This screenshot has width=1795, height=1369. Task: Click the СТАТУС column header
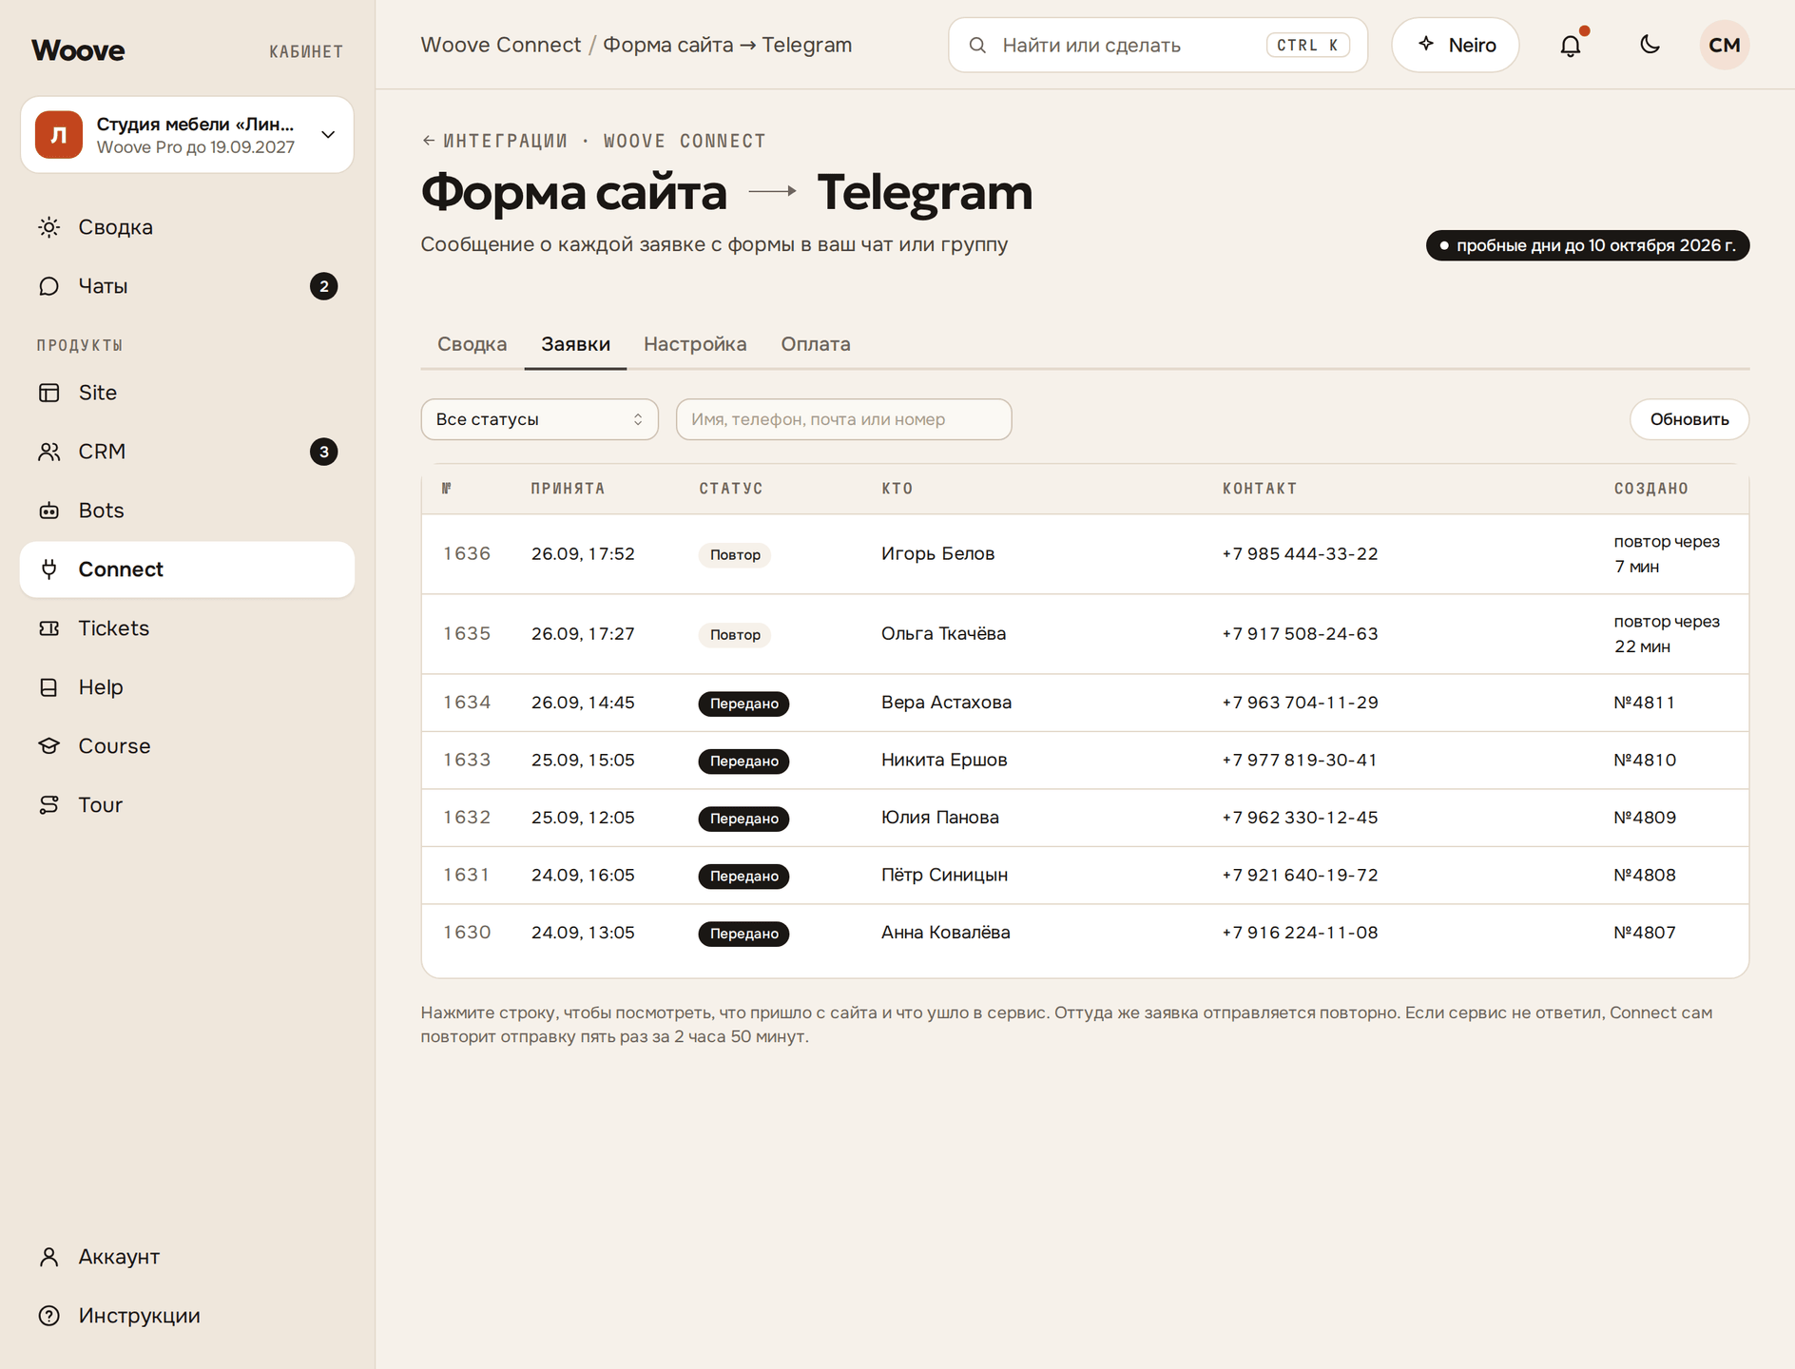coord(731,489)
